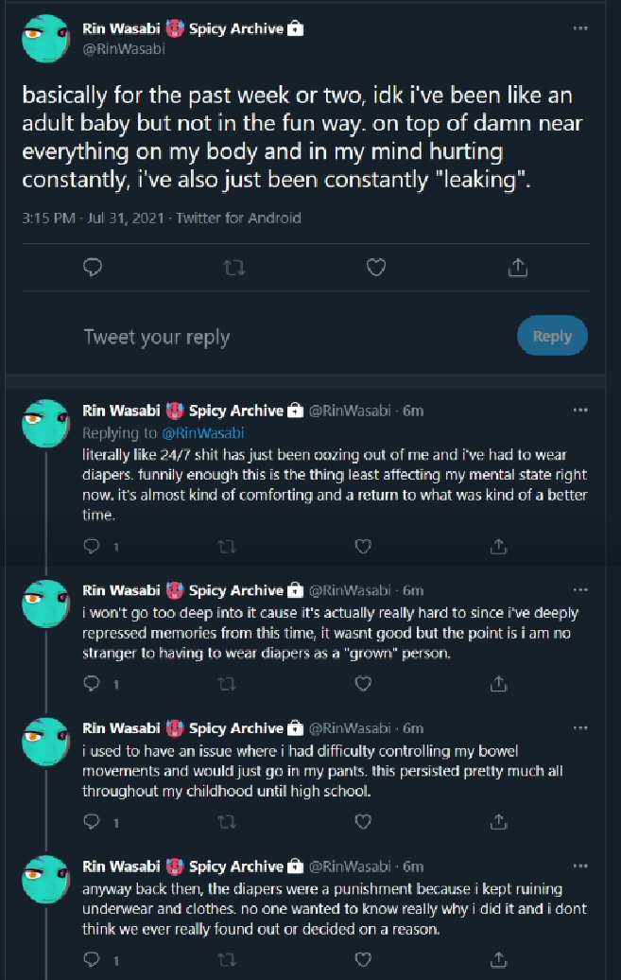Click the share icon under the main tweet
This screenshot has width=621, height=980.
click(x=518, y=268)
